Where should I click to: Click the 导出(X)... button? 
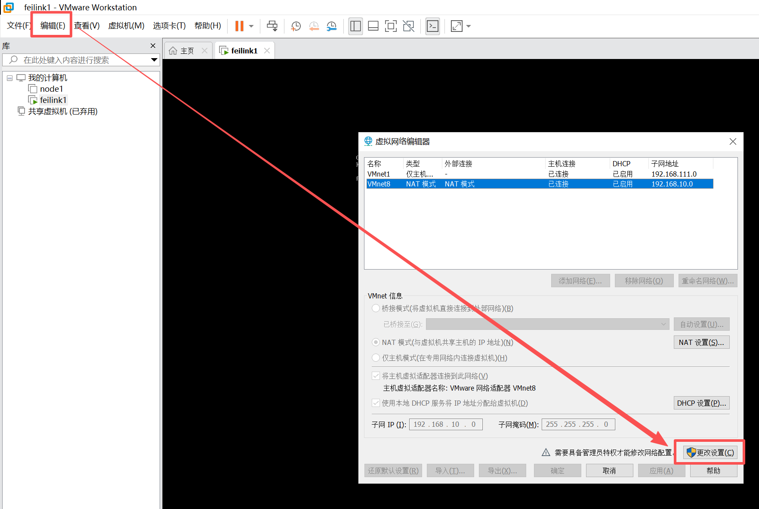pyautogui.click(x=503, y=471)
